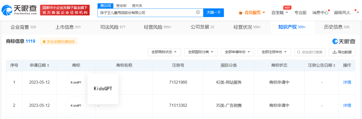Click the 国际分类 column header

(229, 65)
